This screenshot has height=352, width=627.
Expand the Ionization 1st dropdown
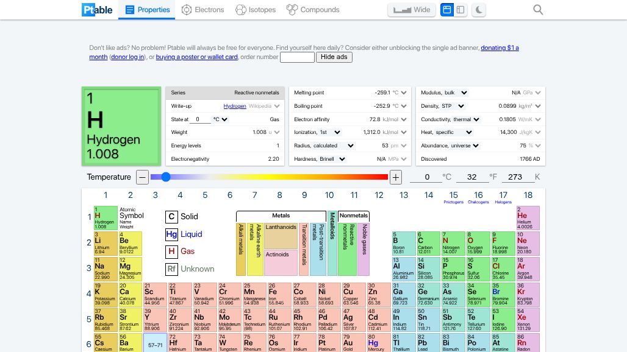point(331,133)
